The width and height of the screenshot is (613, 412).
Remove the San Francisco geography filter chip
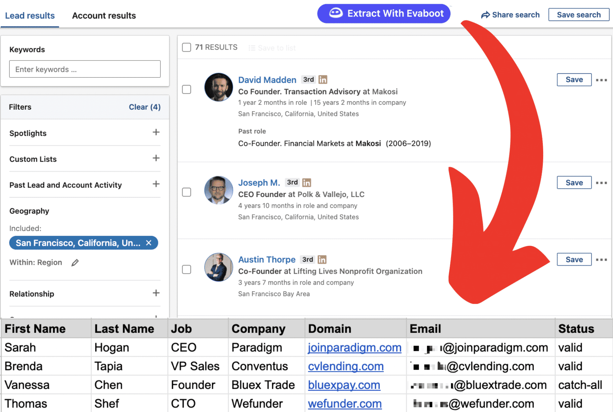pyautogui.click(x=149, y=242)
